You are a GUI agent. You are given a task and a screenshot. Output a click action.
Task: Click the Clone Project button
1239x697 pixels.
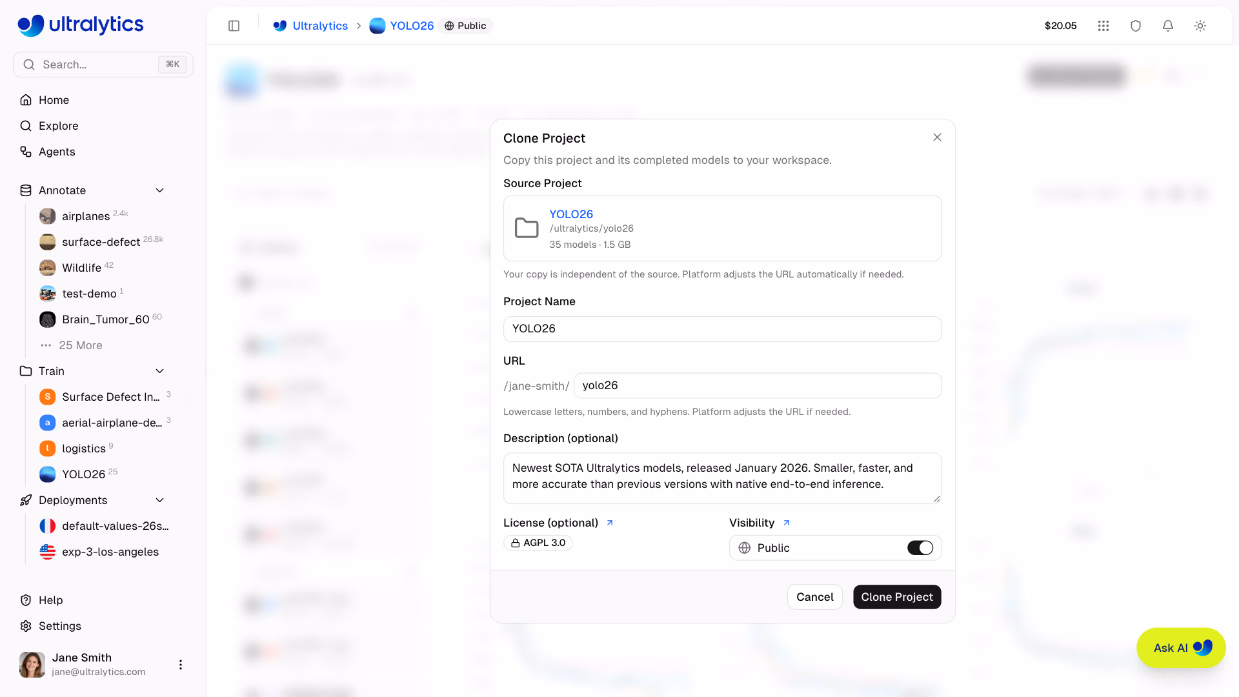pyautogui.click(x=897, y=597)
